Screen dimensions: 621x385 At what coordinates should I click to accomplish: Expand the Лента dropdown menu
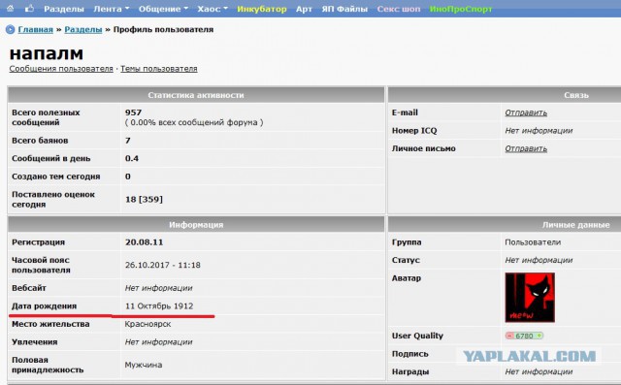(112, 9)
